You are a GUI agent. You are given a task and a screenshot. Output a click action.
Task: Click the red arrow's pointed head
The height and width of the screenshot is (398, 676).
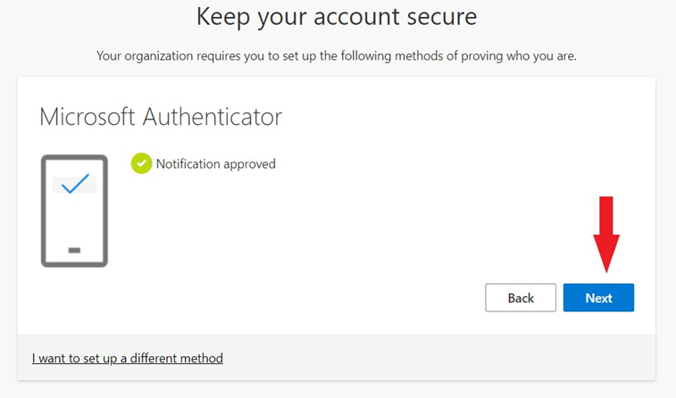click(x=606, y=252)
